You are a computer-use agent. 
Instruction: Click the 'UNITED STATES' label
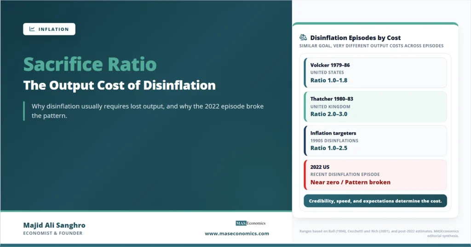[x=327, y=73]
